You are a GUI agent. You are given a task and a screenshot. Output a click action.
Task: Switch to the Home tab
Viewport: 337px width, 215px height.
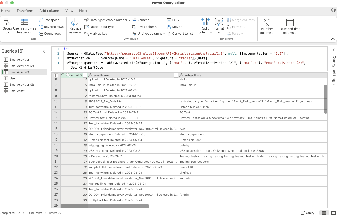point(6,11)
